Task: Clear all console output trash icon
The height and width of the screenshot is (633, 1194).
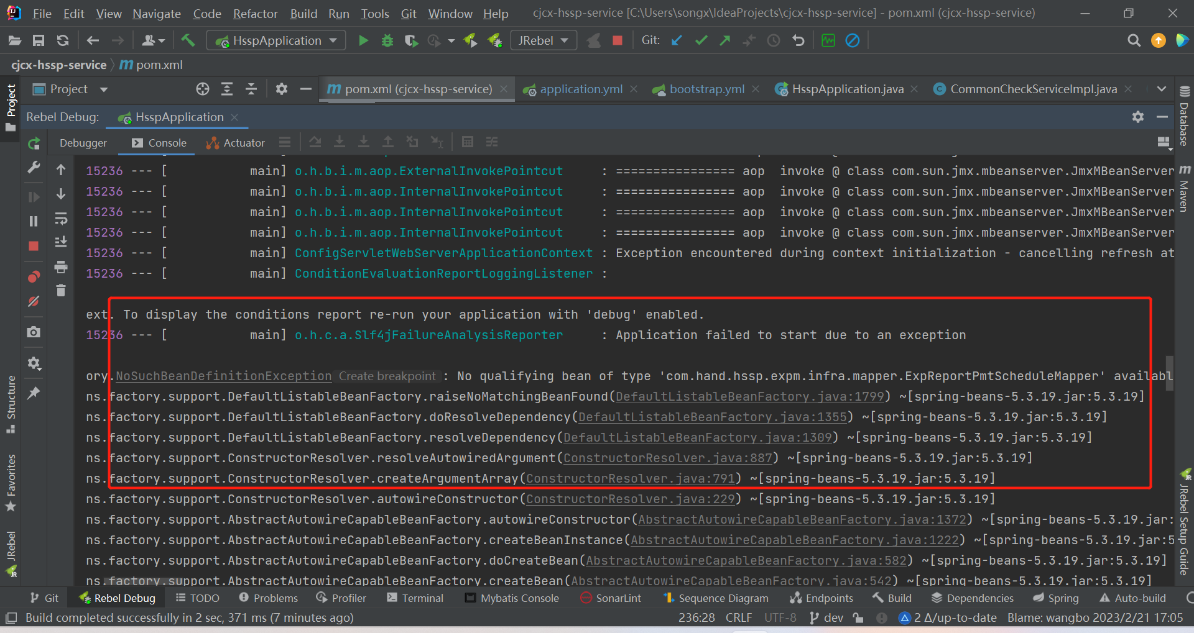Action: coord(61,290)
